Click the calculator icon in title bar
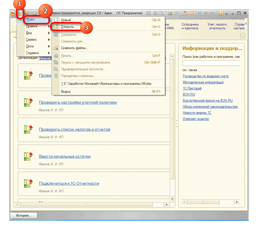This screenshot has width=258, height=230. pos(185,13)
